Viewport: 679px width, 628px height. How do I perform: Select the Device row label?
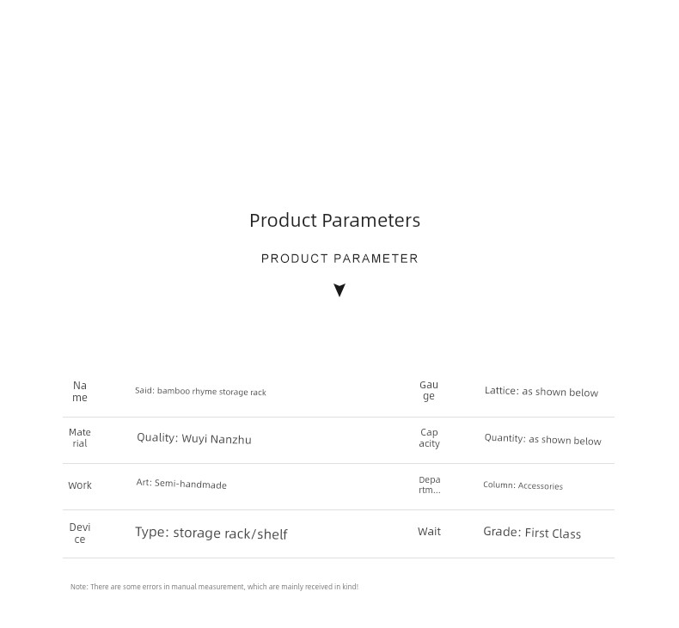pos(80,533)
